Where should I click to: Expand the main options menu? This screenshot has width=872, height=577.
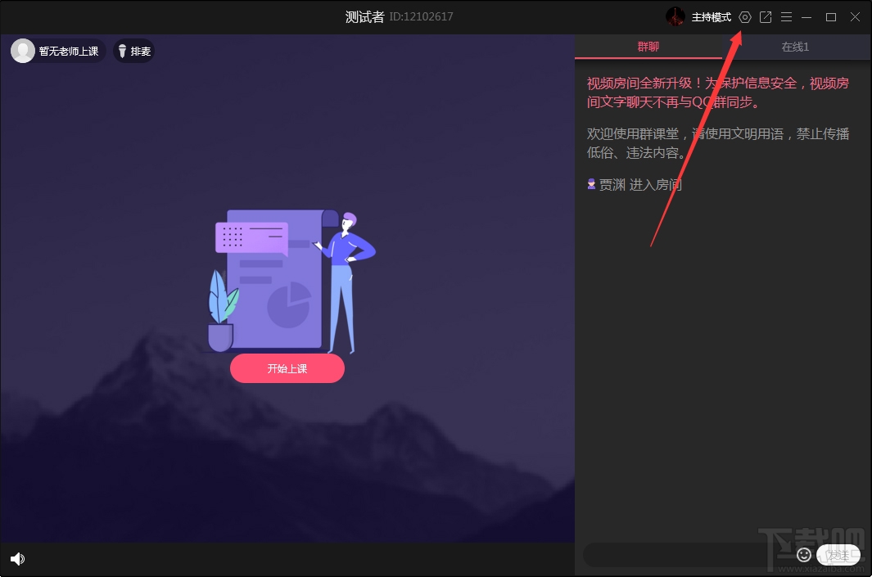pyautogui.click(x=785, y=16)
